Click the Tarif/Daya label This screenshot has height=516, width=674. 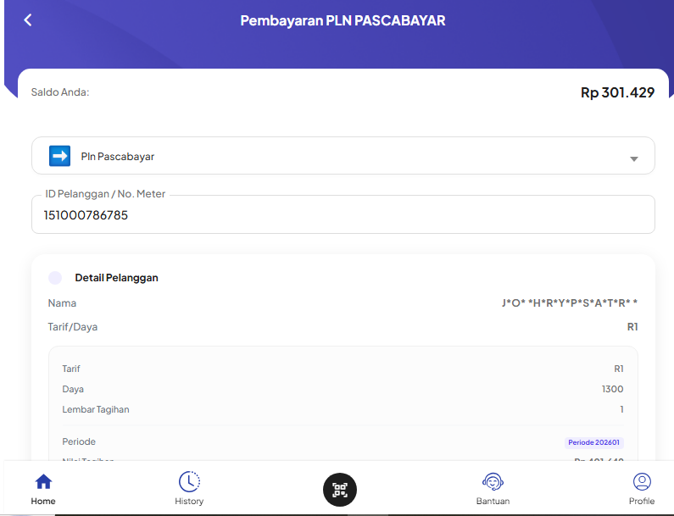point(73,327)
